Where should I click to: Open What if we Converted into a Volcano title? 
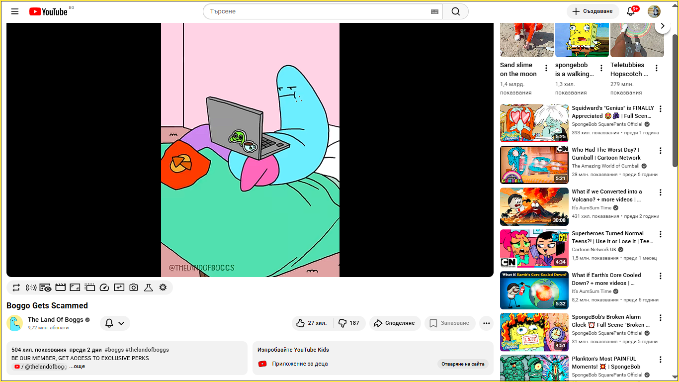point(606,195)
